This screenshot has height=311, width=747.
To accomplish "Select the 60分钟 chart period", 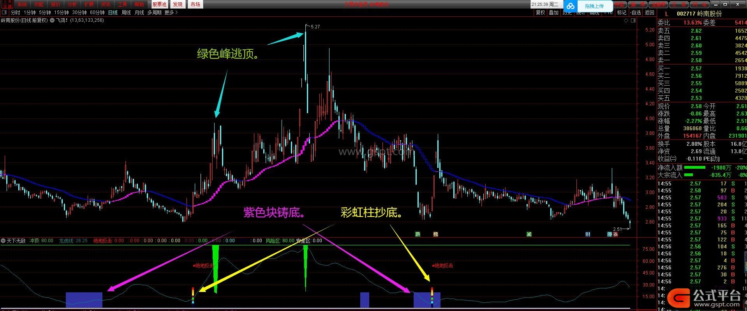I will point(97,12).
